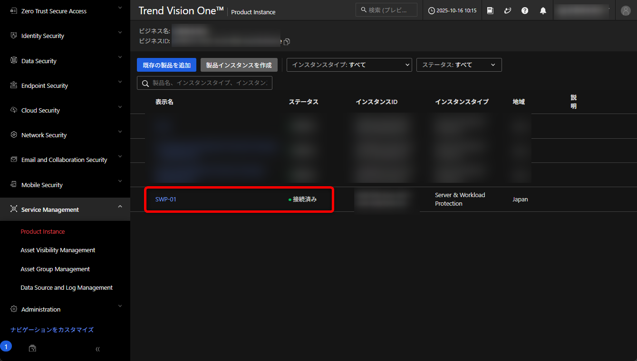637x361 pixels.
Task: Open Data Source and Log Management
Action: tap(67, 287)
